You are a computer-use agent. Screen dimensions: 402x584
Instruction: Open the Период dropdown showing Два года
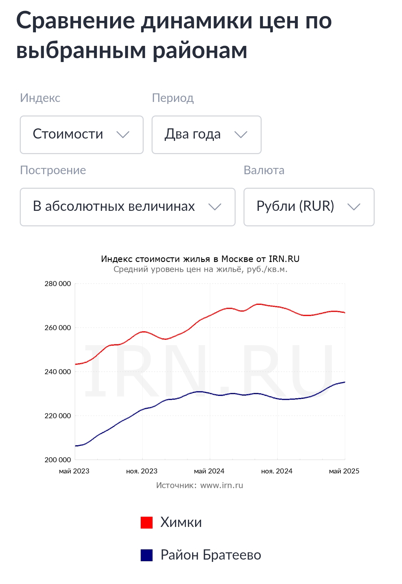click(x=206, y=135)
